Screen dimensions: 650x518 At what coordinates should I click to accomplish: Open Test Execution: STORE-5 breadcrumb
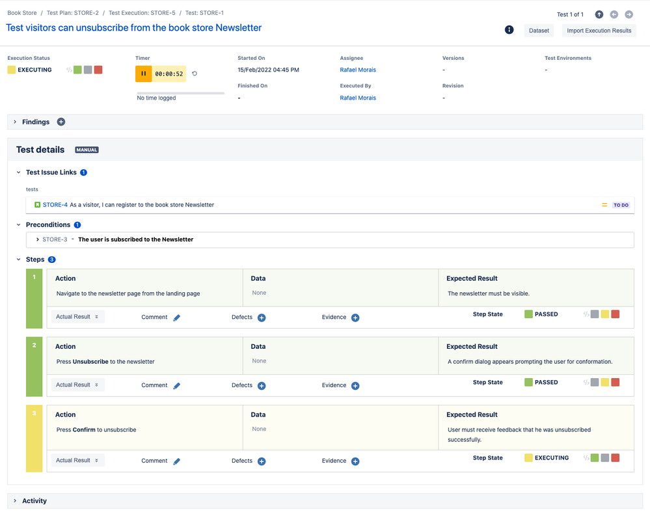pyautogui.click(x=142, y=13)
